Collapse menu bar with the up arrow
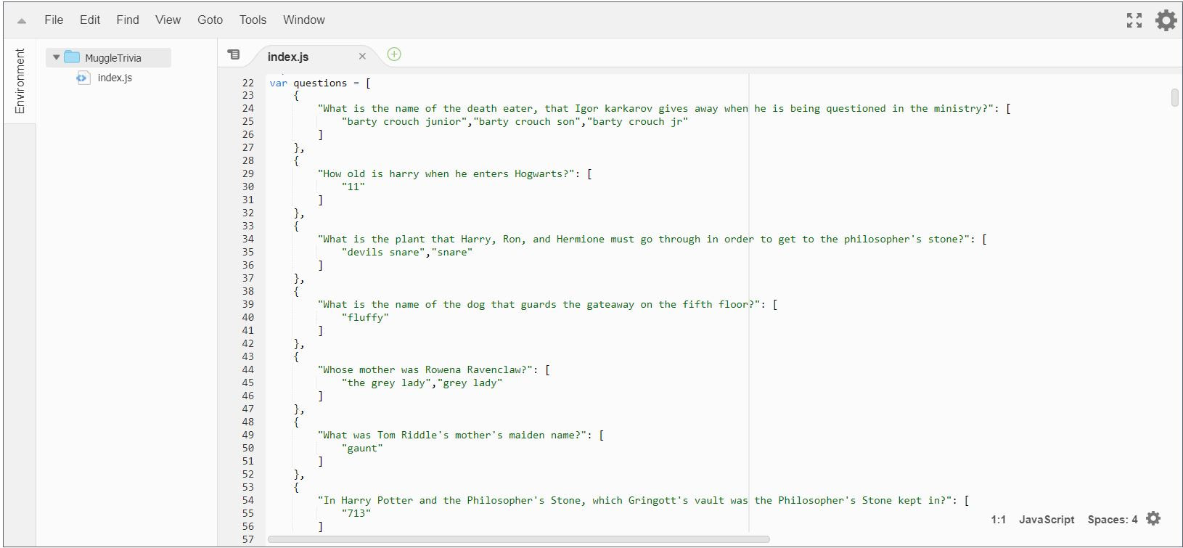 [x=22, y=21]
